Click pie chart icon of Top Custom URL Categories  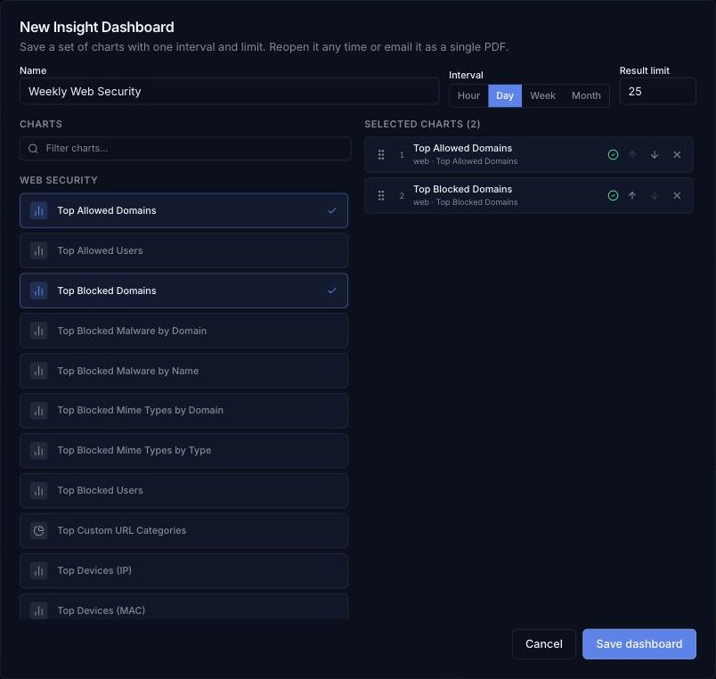(39, 530)
